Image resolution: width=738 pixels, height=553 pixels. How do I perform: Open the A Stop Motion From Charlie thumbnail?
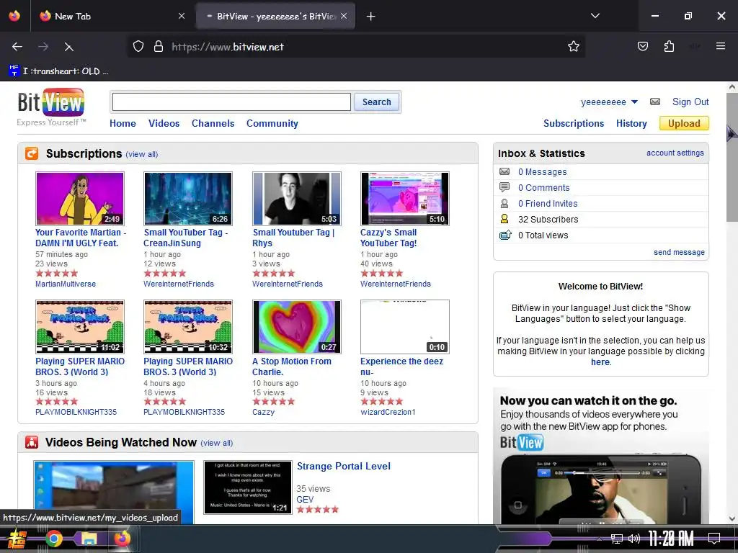296,327
